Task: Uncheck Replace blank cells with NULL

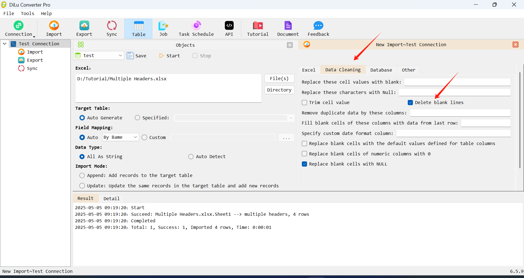Action: (x=305, y=164)
